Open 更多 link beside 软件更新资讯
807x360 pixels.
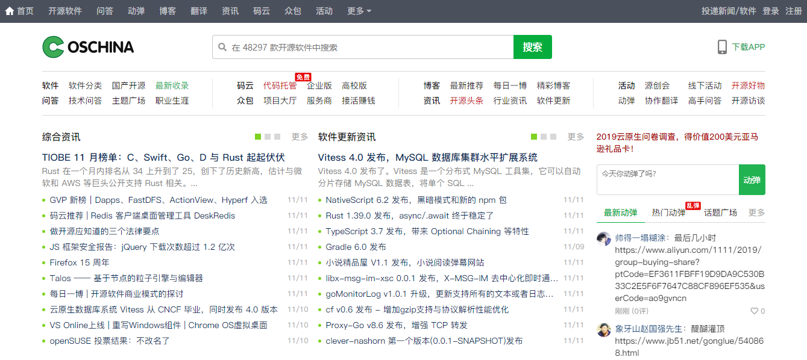click(x=576, y=137)
